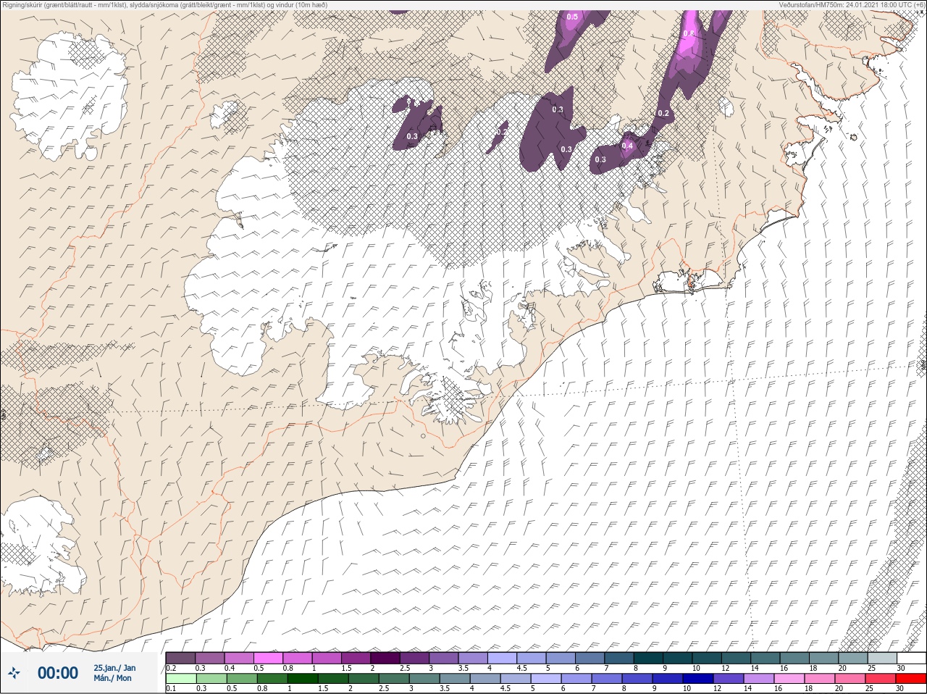Image resolution: width=927 pixels, height=694 pixels.
Task: Click the 20 label in upper legend scale
Action: pos(842,668)
